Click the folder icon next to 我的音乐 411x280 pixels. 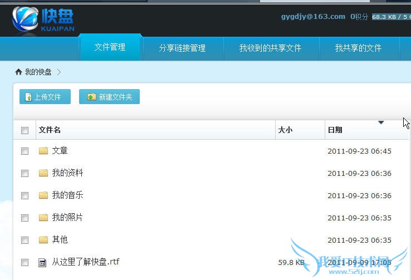(x=43, y=195)
